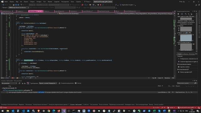Close the SQLiteHelper.cs tab
Screen dimensions: 201x113
point(42,11)
